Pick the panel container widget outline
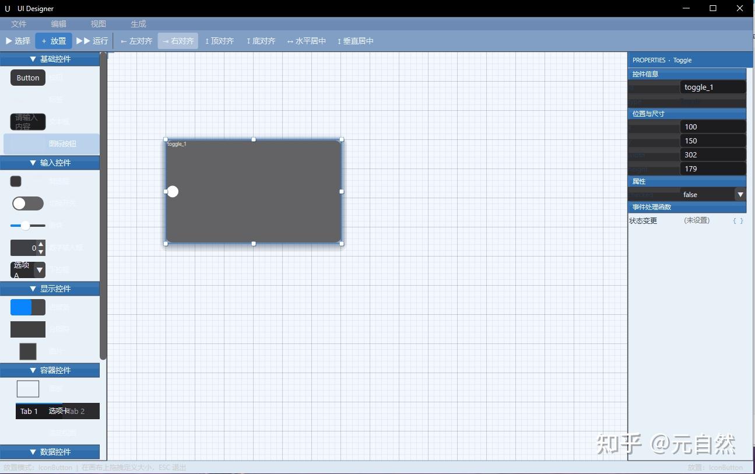 [28, 389]
